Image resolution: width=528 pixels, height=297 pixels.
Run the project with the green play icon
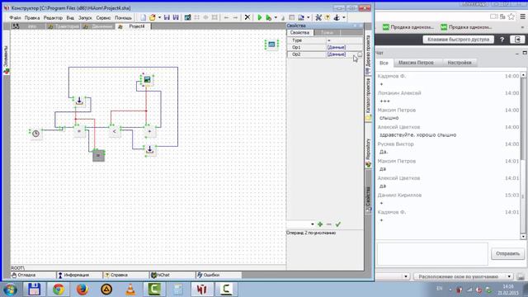[260, 17]
